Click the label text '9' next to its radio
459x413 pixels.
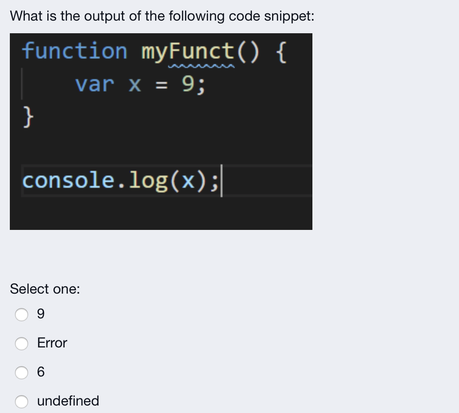coord(41,314)
